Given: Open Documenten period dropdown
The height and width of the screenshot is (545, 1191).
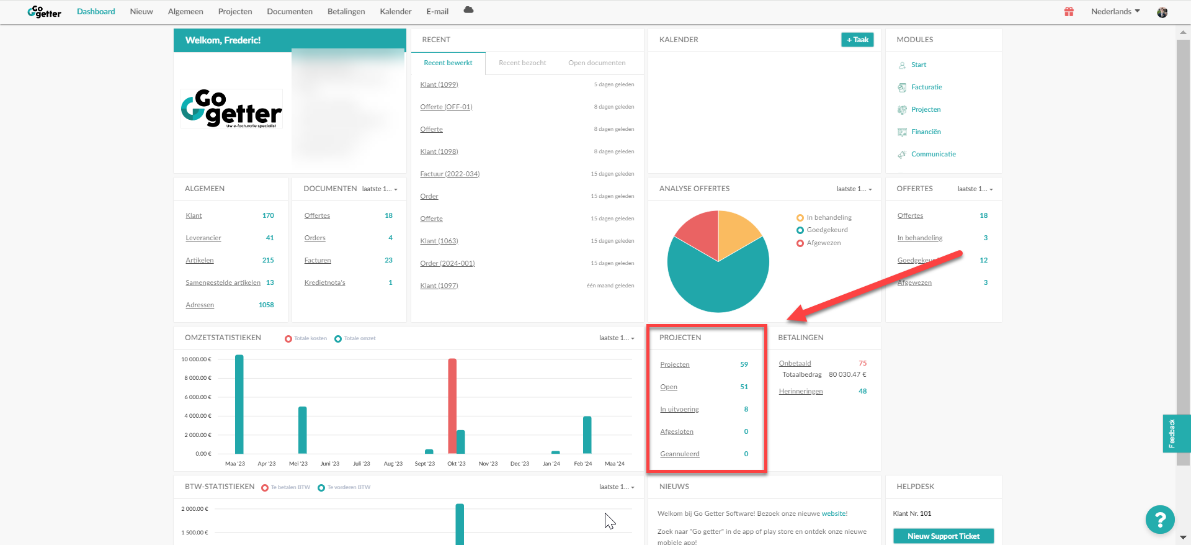Looking at the screenshot, I should tap(380, 189).
